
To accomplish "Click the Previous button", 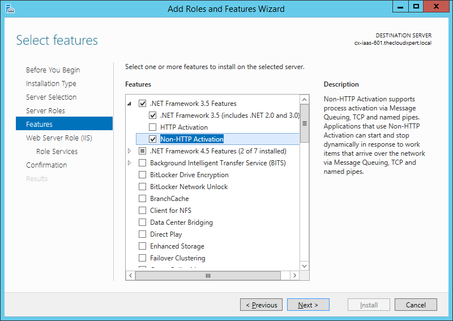I will pyautogui.click(x=261, y=305).
